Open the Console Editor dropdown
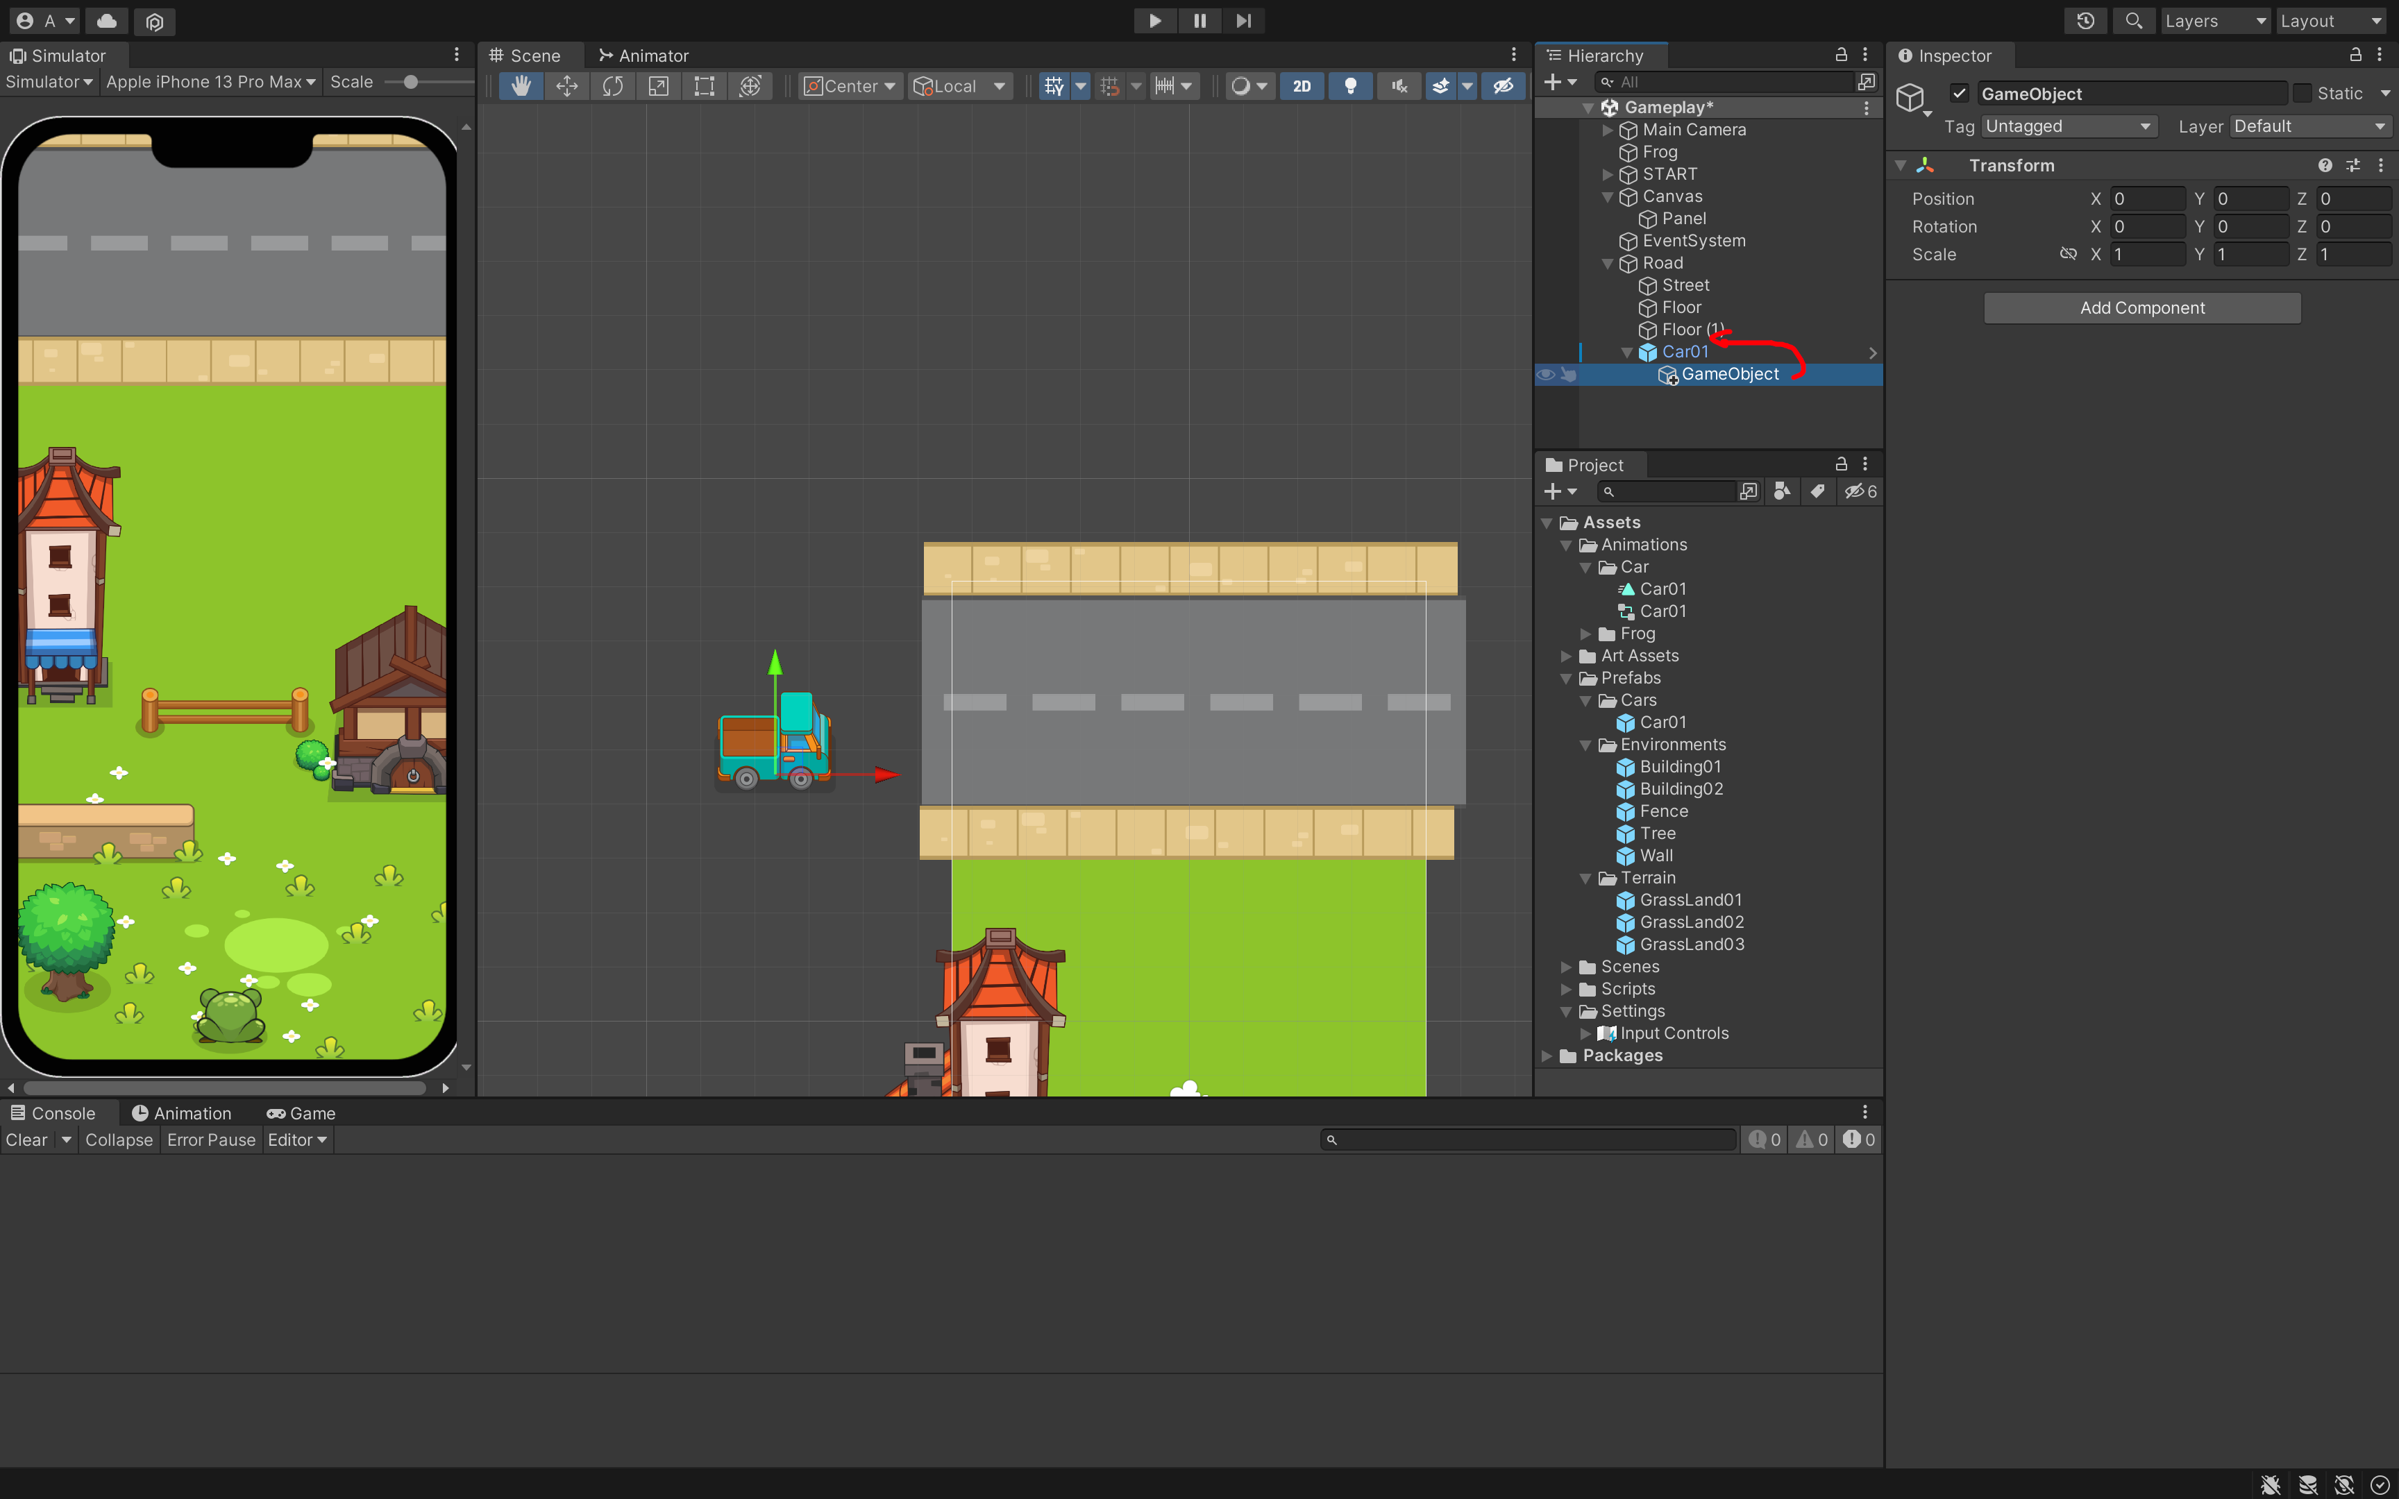 [x=296, y=1140]
